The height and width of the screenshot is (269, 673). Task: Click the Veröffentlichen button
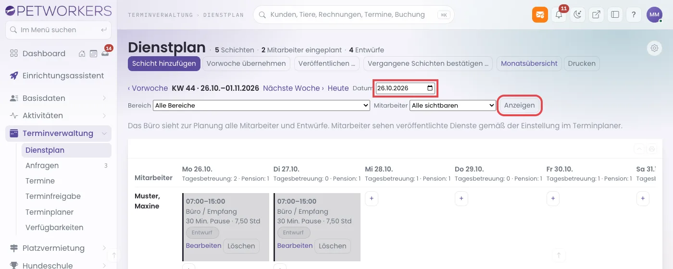327,63
